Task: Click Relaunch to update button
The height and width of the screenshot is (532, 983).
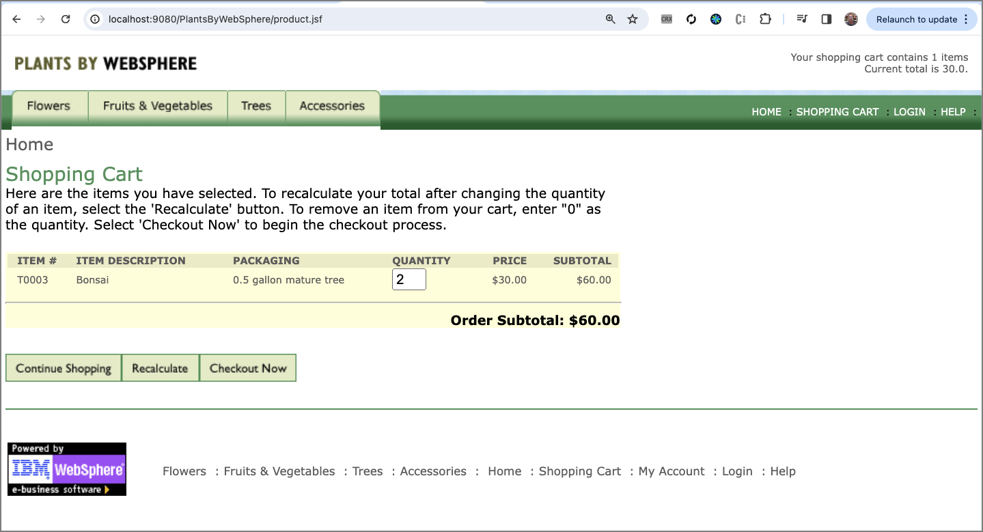Action: [918, 19]
